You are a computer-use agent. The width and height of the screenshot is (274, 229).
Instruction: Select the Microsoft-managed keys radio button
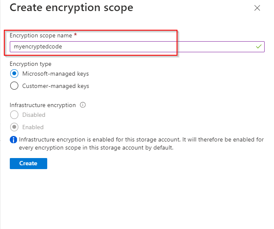pyautogui.click(x=14, y=74)
